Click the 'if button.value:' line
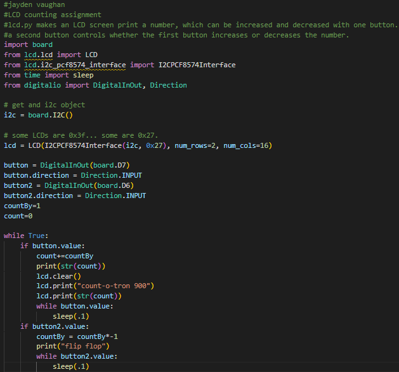The image size is (399, 372). point(53,246)
